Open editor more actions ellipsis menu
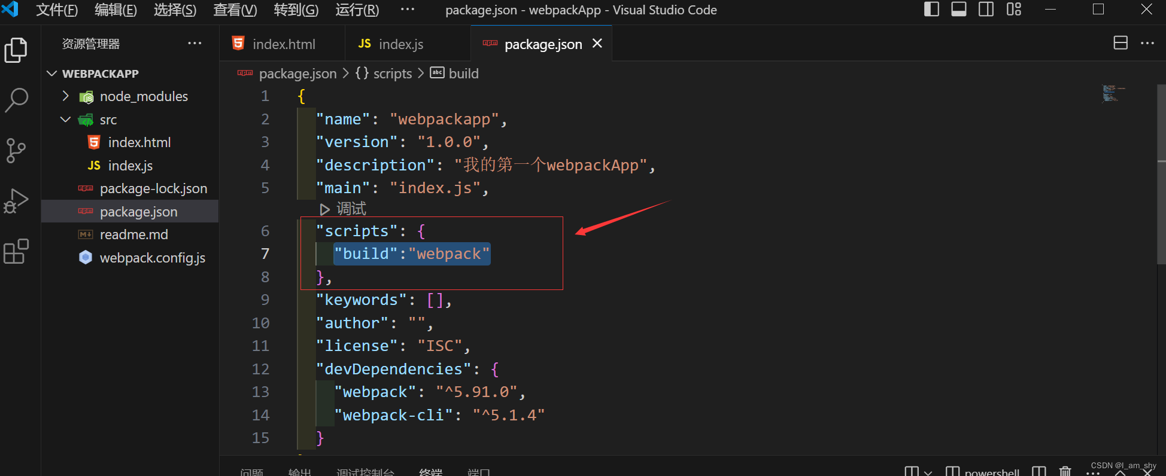The height and width of the screenshot is (476, 1166). tap(1147, 43)
